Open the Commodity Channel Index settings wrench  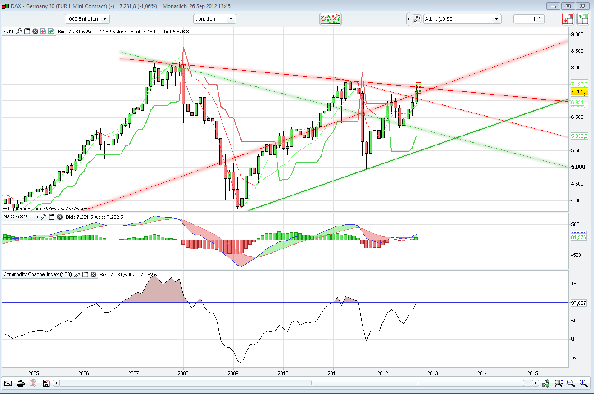[77, 274]
